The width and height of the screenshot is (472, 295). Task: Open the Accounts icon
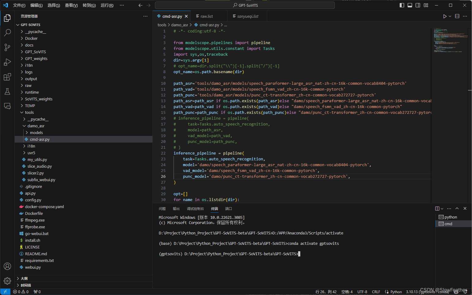[x=7, y=266]
